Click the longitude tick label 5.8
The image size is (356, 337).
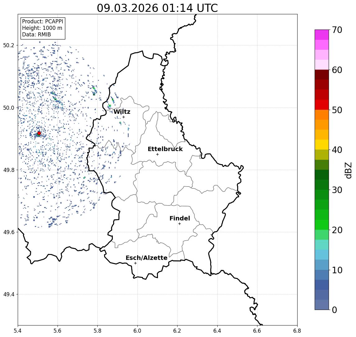tap(97, 331)
